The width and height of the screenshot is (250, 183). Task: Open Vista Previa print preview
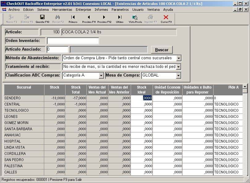(x=135, y=19)
